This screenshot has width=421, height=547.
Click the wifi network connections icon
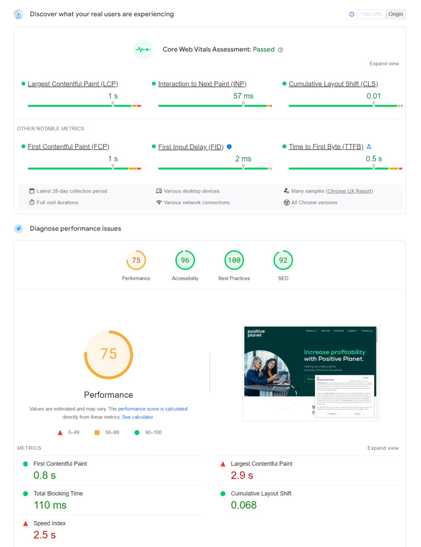[x=159, y=202]
